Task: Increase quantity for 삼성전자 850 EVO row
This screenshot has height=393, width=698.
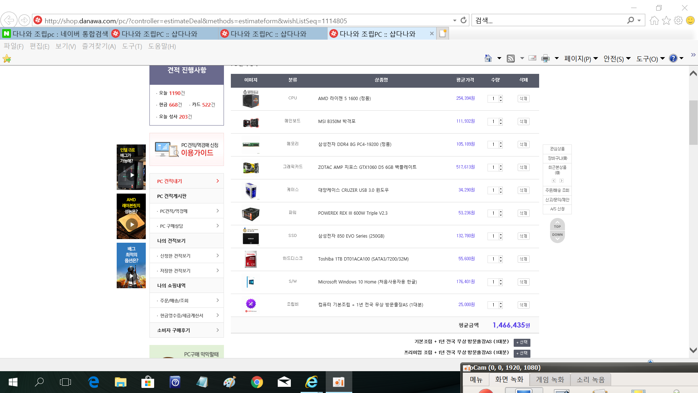Action: (501, 234)
